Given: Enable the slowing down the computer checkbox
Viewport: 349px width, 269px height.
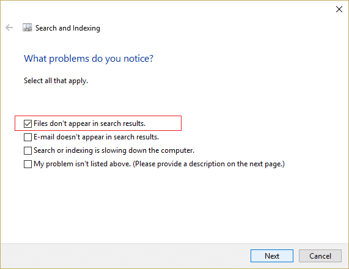Looking at the screenshot, I should pyautogui.click(x=28, y=150).
